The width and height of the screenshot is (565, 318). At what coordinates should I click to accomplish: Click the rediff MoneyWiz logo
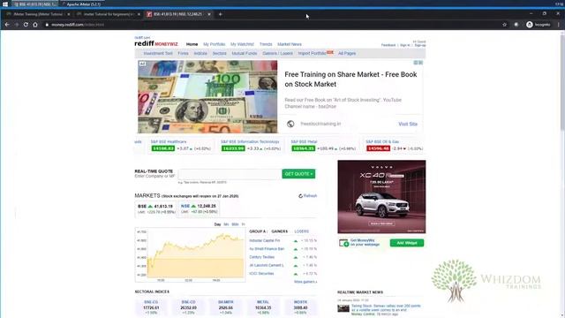coord(156,43)
